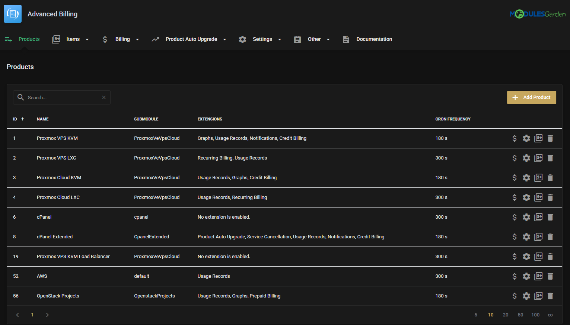Image resolution: width=570 pixels, height=325 pixels.
Task: Open items icon for Proxmox VPS KVM
Action: tap(538, 138)
